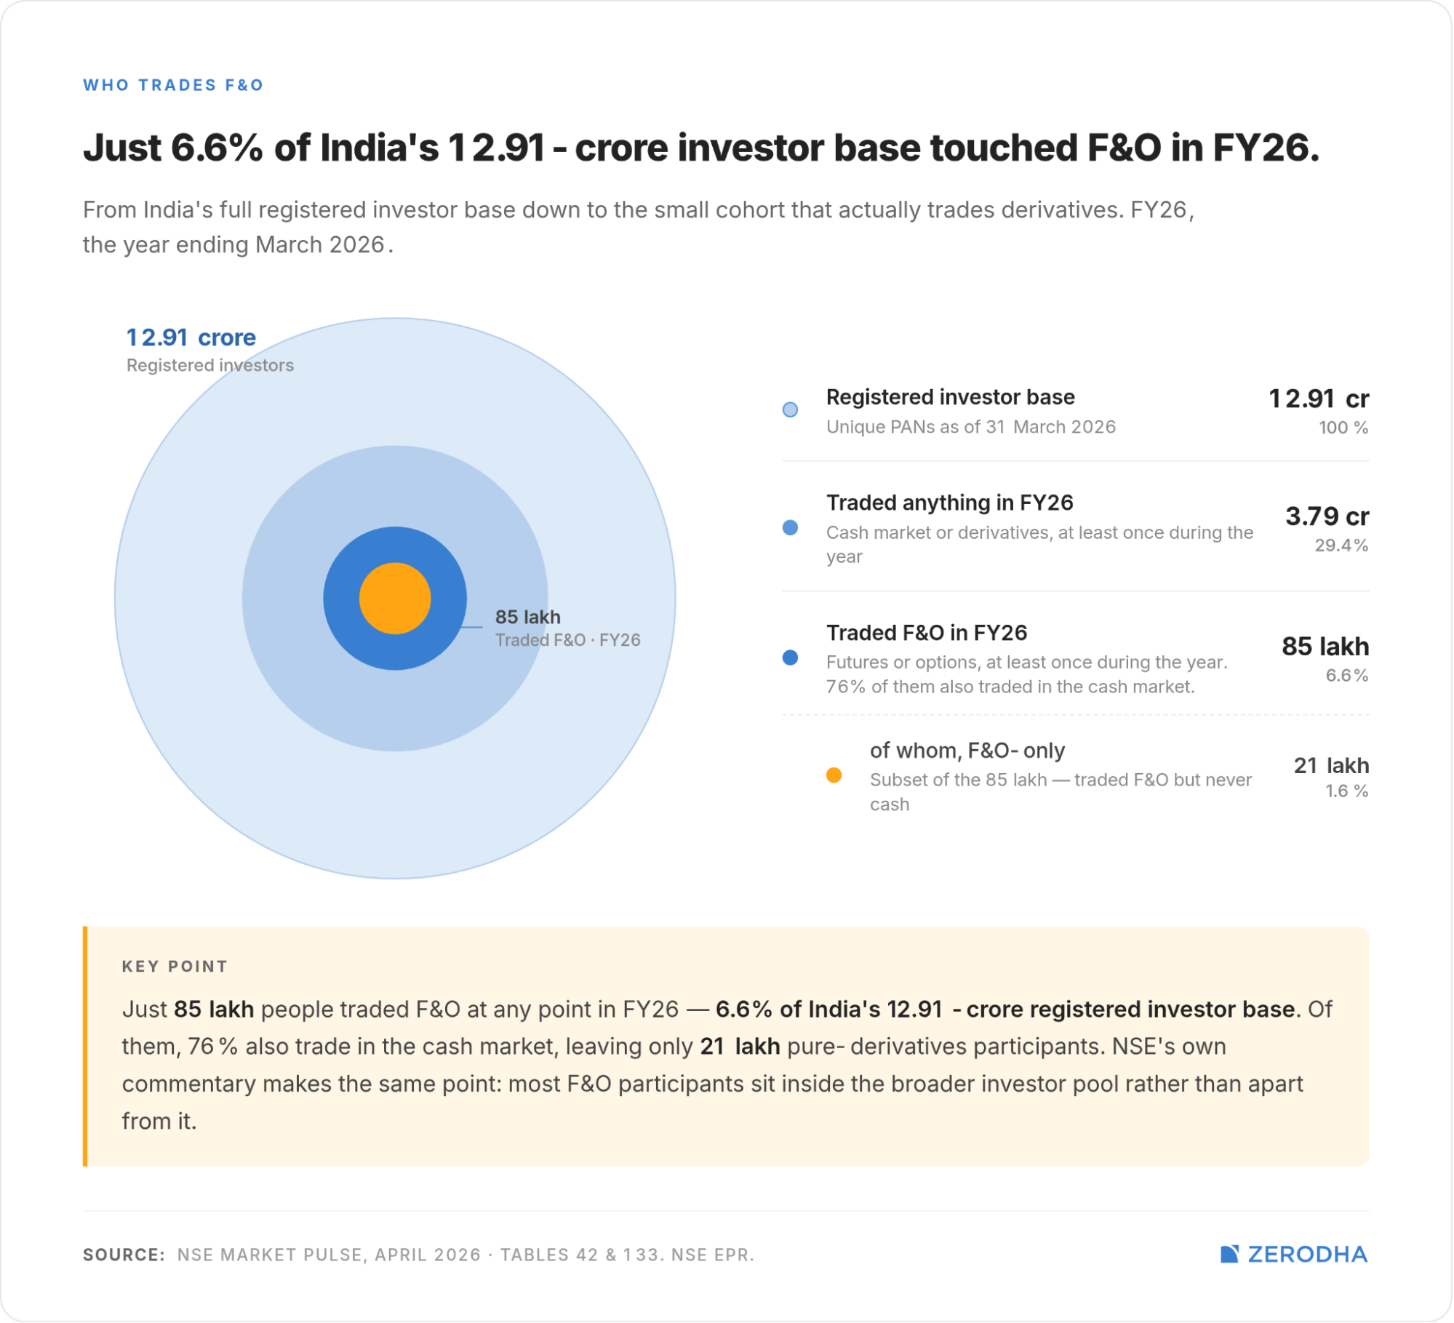Click the "3.79 cr" value in the legend
Image resolution: width=1454 pixels, height=1323 pixels.
click(1327, 516)
